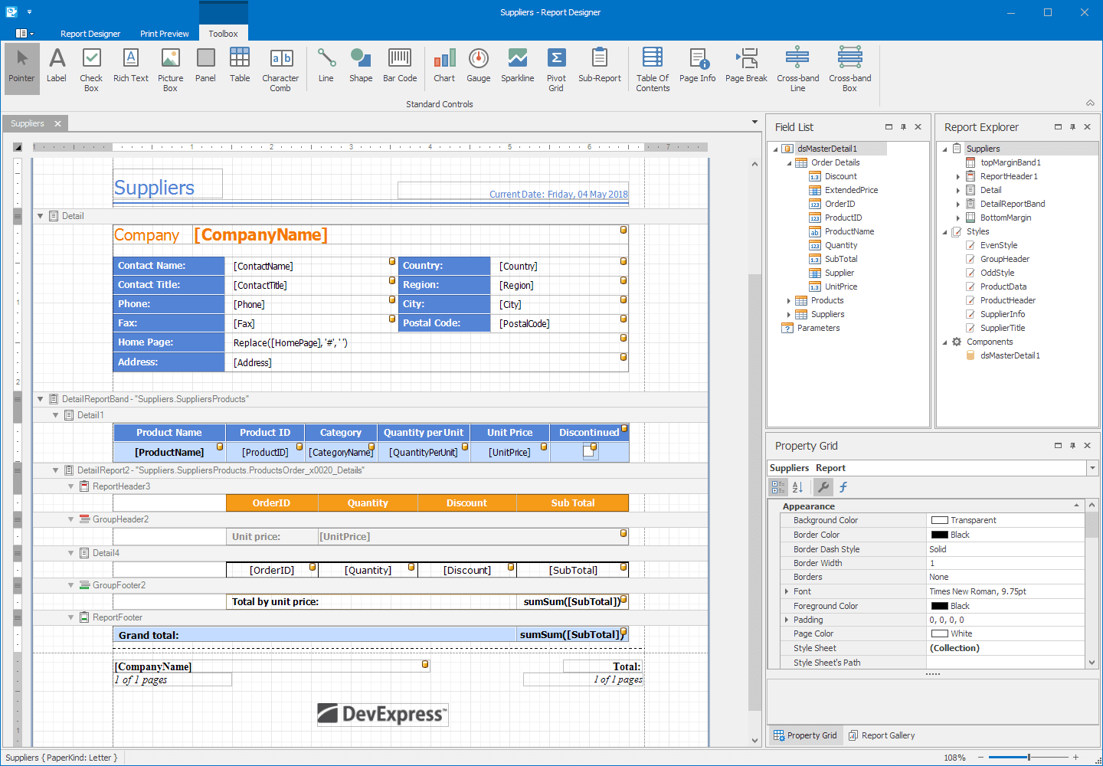Select the Sparkline tool
Screen dimensions: 1103x766
(x=517, y=67)
